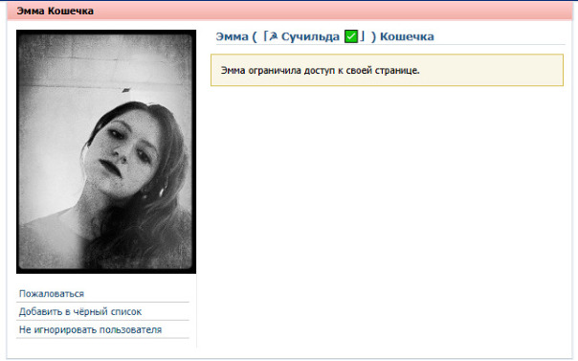Screen dimensions: 578x361
Task: Click the restricted access notice box
Action: pos(387,70)
